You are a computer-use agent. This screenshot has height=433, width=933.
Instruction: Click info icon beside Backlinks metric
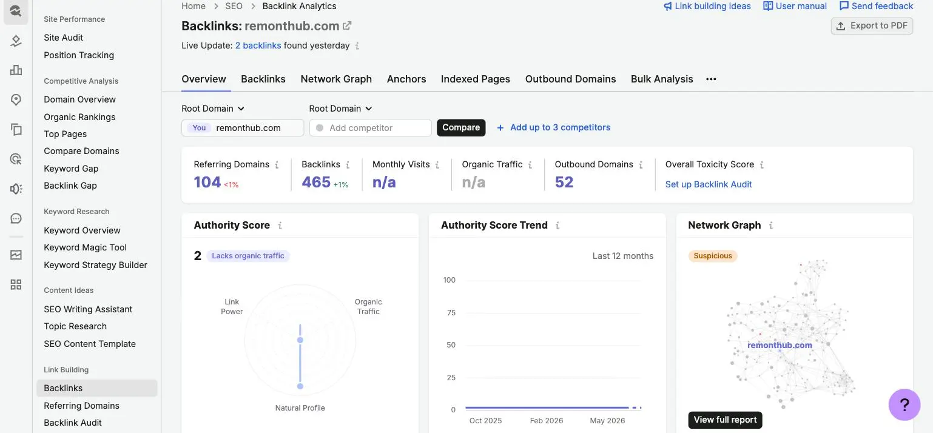pyautogui.click(x=348, y=164)
